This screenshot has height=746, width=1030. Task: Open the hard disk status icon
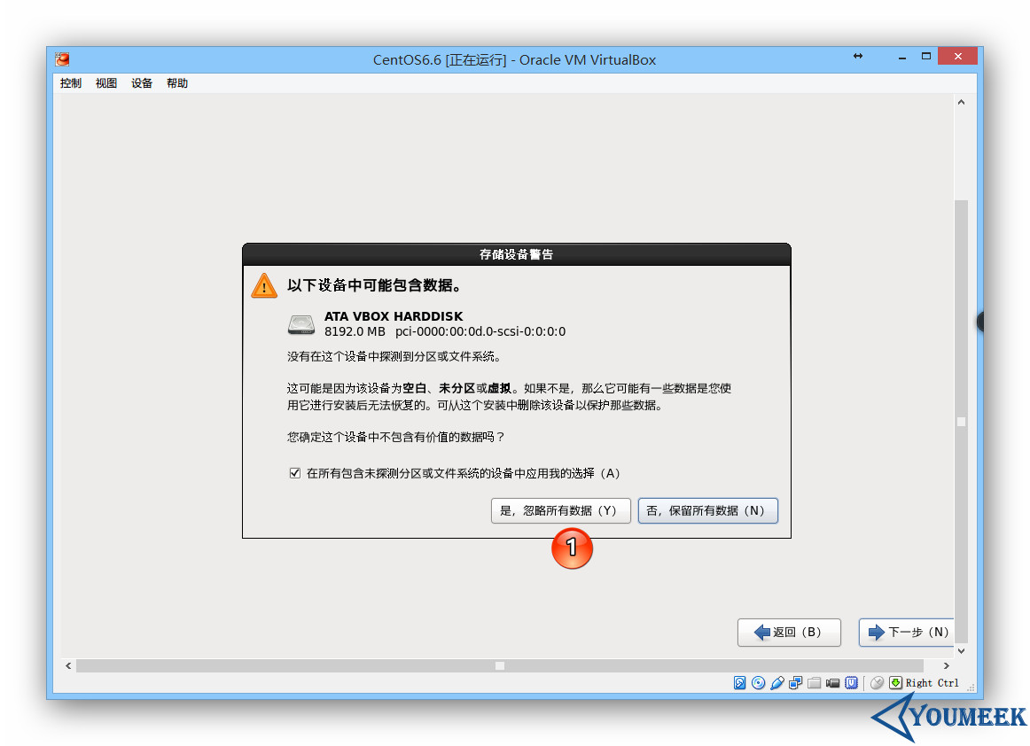[739, 682]
